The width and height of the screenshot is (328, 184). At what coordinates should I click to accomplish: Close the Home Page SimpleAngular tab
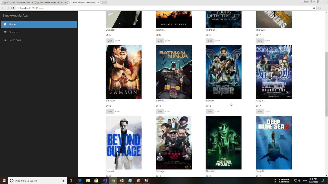[x=98, y=3]
